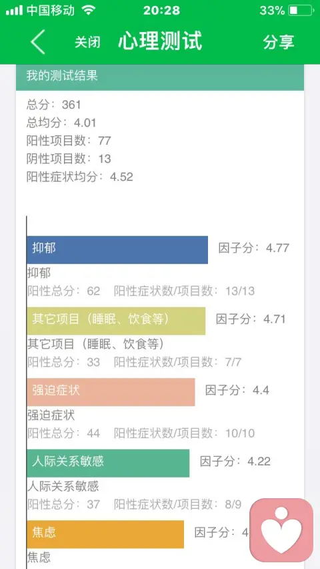Image resolution: width=320 pixels, height=569 pixels.
Task: Click the yellow 其它项目 bar
Action: (116, 321)
